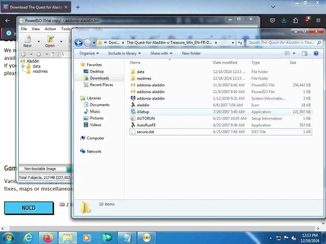This screenshot has width=326, height=244.
Task: Open Firefox extensions icon
Action: coord(295,20)
